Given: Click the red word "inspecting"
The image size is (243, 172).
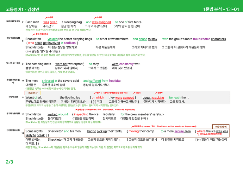Looking at the screenshot, I should (x=81, y=114).
